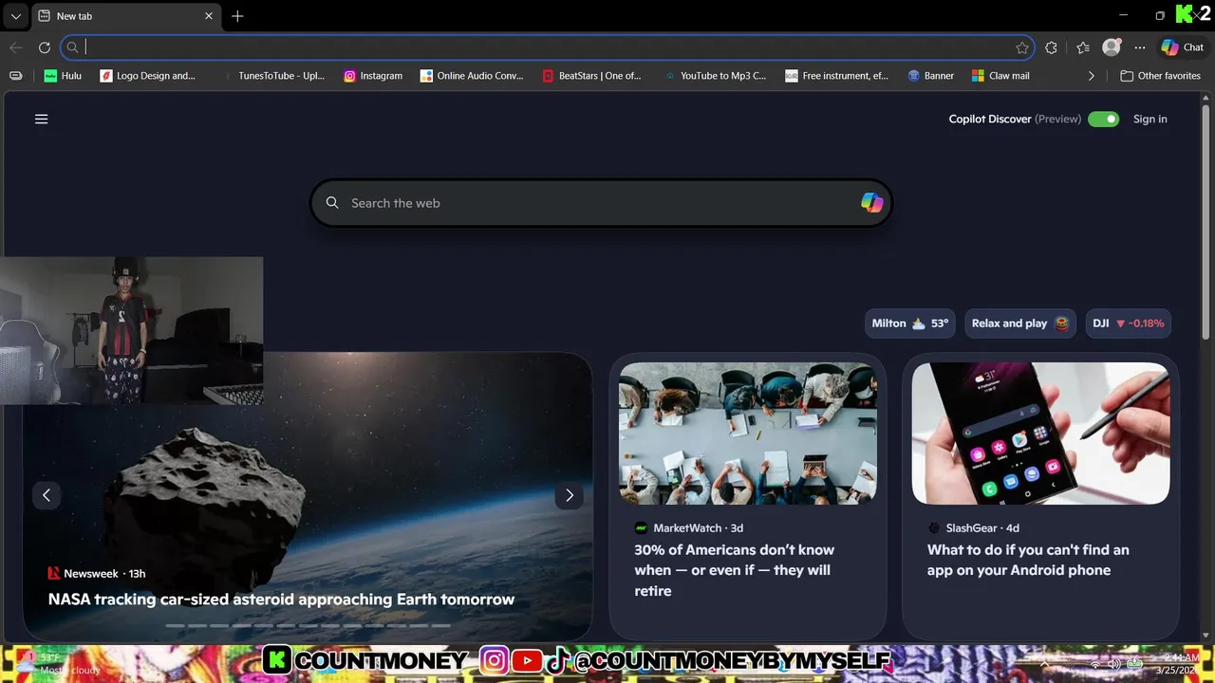Open the Extensions puzzle icon
1215x683 pixels.
[x=1051, y=47]
